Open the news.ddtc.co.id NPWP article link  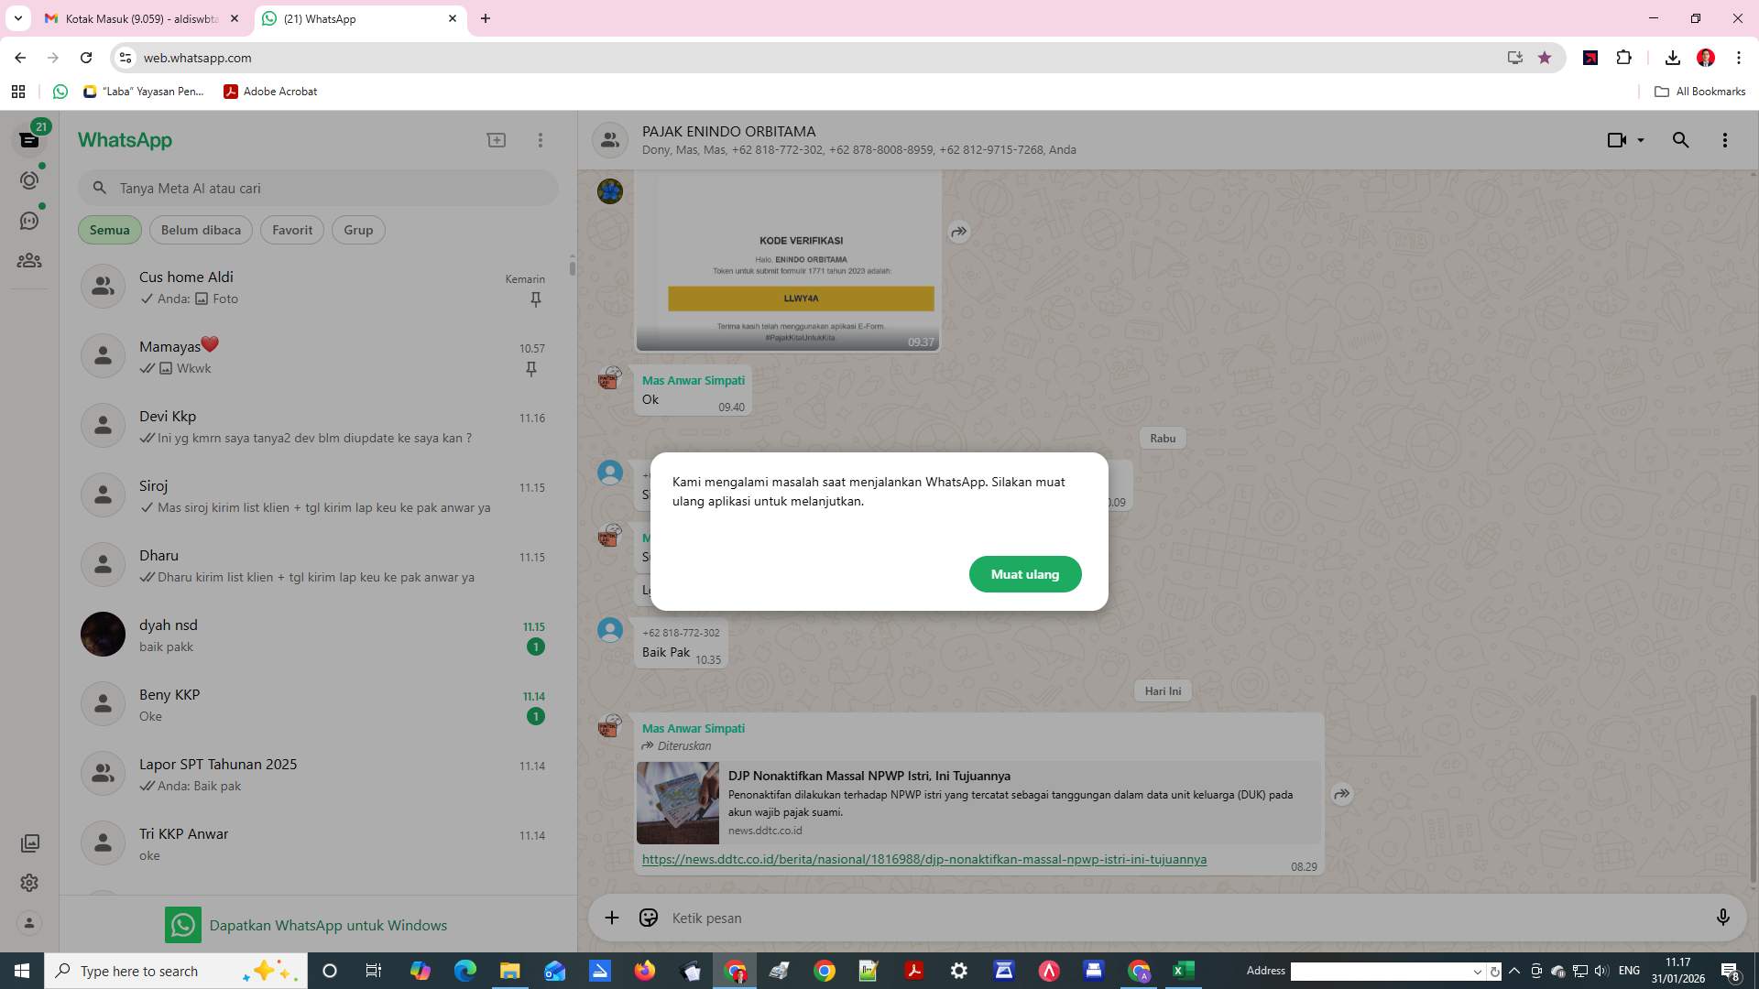pos(924,859)
